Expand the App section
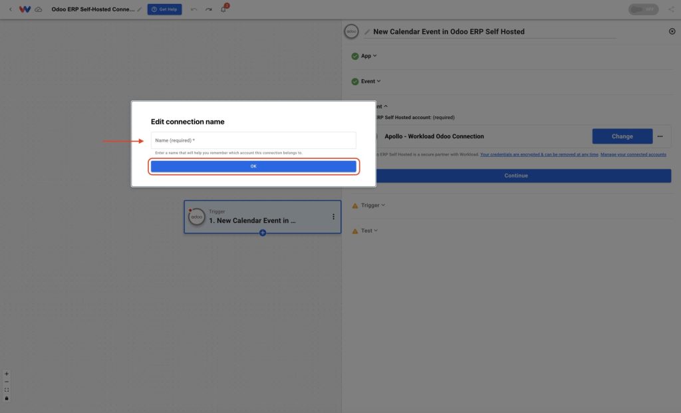The height and width of the screenshot is (413, 681). pos(368,56)
